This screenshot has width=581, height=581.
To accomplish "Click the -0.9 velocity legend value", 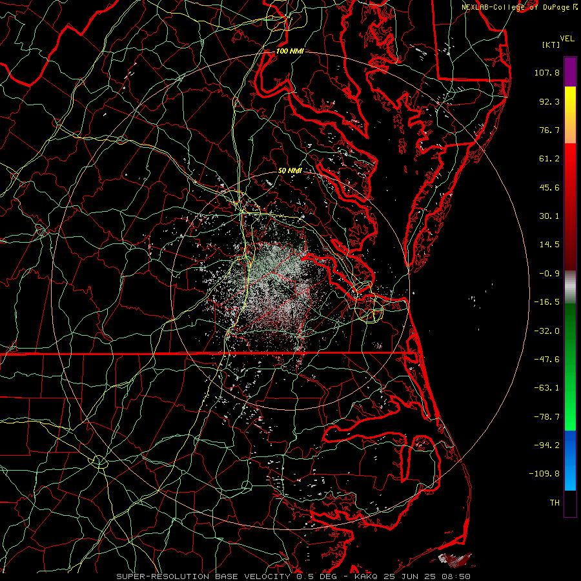I will point(549,274).
